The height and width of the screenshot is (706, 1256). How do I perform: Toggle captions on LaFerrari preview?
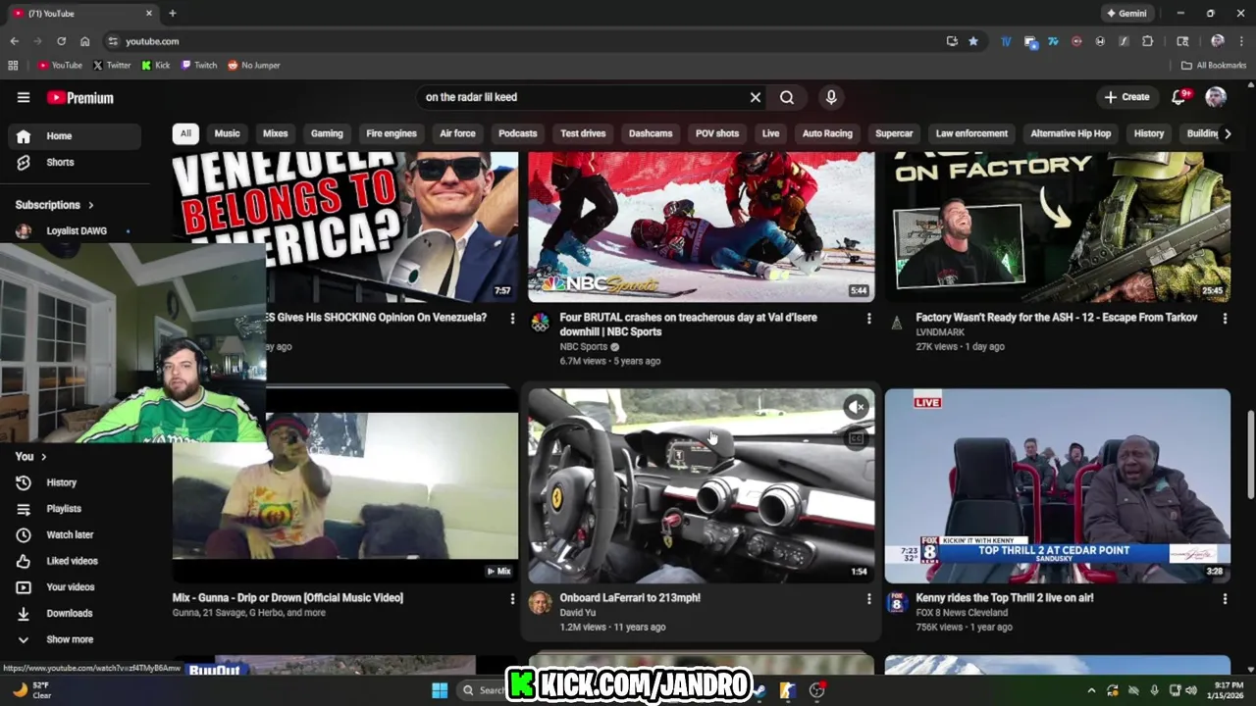coord(857,438)
